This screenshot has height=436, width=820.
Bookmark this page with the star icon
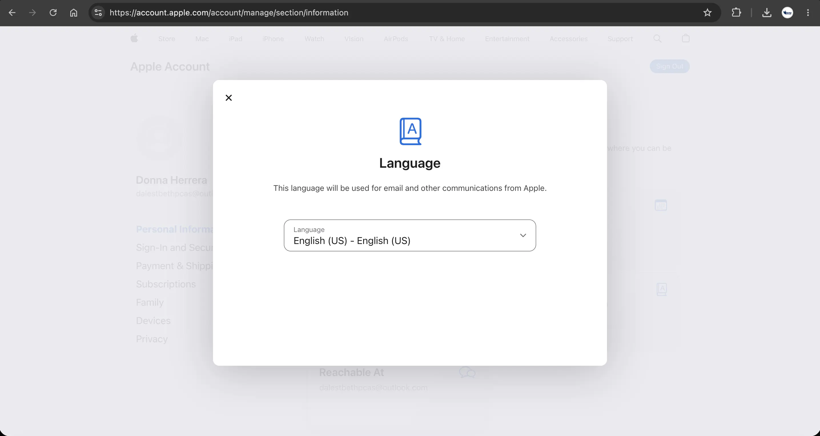(707, 13)
